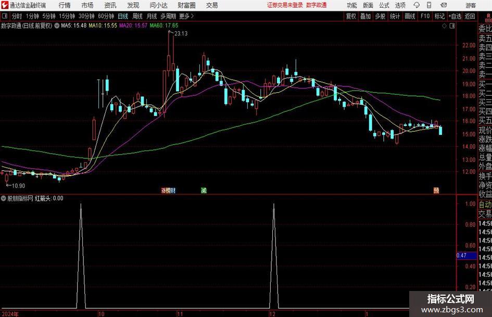This screenshot has height=317, width=492.
Task: Click the 12 month marker on timeline
Action: 272,314
